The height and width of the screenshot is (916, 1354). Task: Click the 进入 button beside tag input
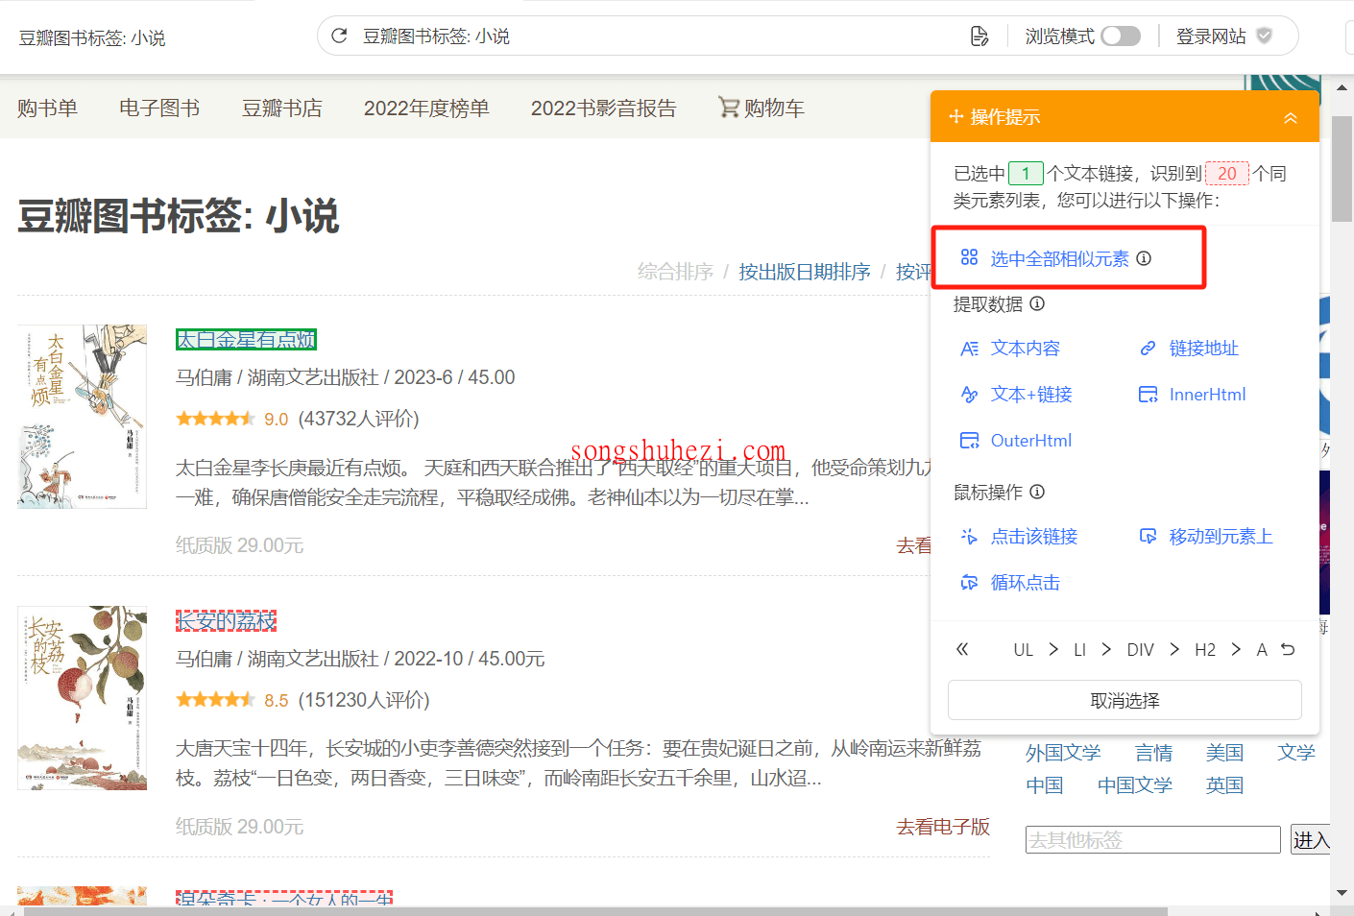coord(1311,839)
